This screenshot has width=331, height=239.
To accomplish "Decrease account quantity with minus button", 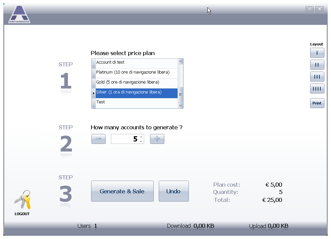I will click(99, 139).
